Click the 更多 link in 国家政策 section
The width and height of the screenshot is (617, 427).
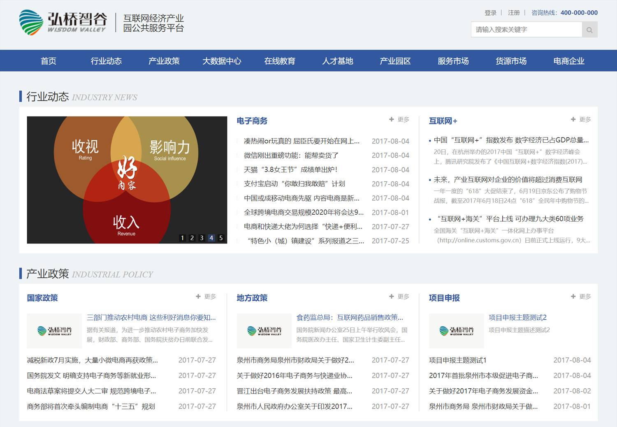click(x=210, y=296)
